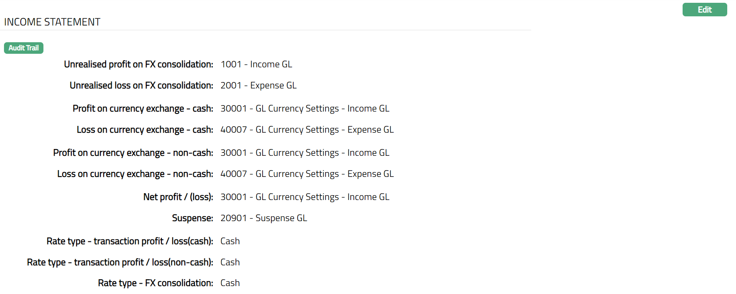This screenshot has height=294, width=736.
Task: Click the 'Unrealised loss on FX consolidation' label
Action: [x=141, y=86]
